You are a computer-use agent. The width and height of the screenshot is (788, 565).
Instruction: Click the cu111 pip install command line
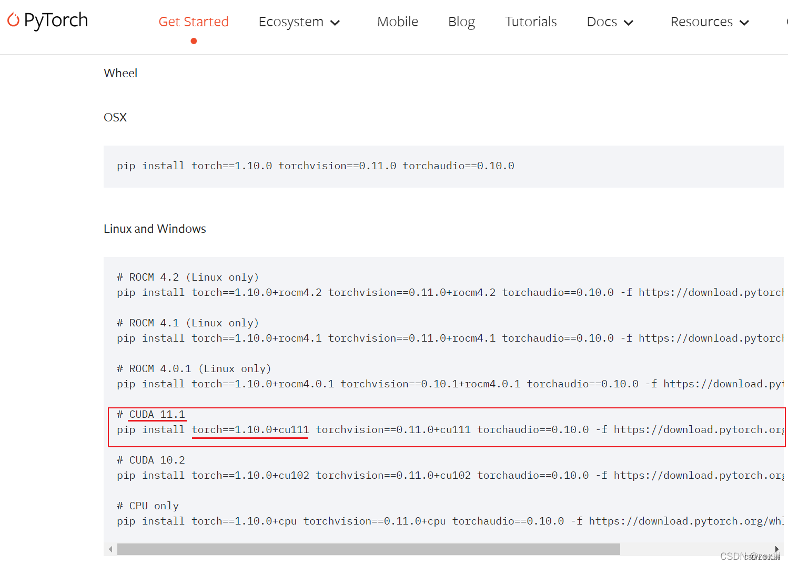[x=450, y=429]
